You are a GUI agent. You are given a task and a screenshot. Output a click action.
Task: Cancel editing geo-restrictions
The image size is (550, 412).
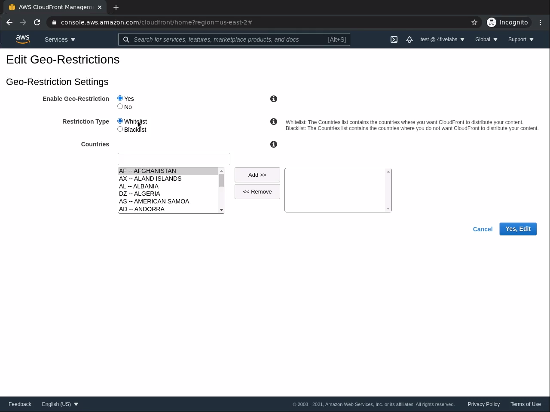[483, 229]
